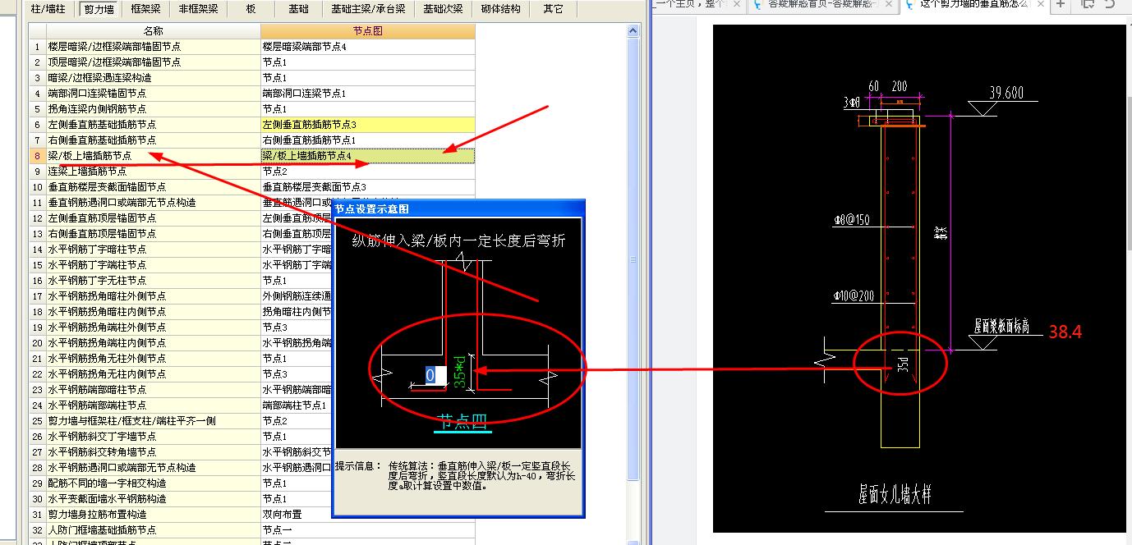Select row 剪力墙身拉筋布置构造
The image size is (1132, 545).
(153, 515)
